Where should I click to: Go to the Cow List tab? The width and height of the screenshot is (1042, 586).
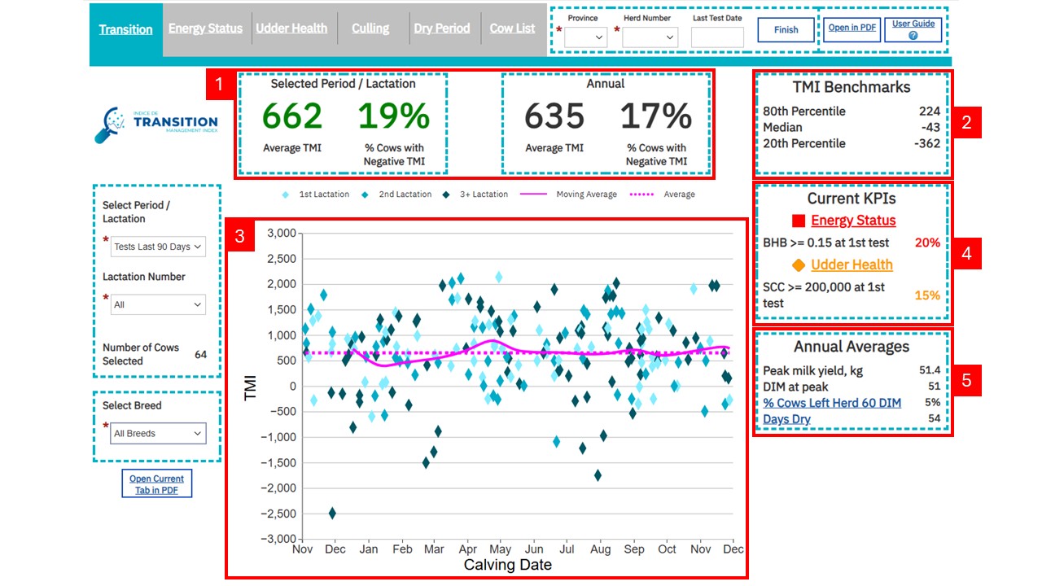pos(512,28)
